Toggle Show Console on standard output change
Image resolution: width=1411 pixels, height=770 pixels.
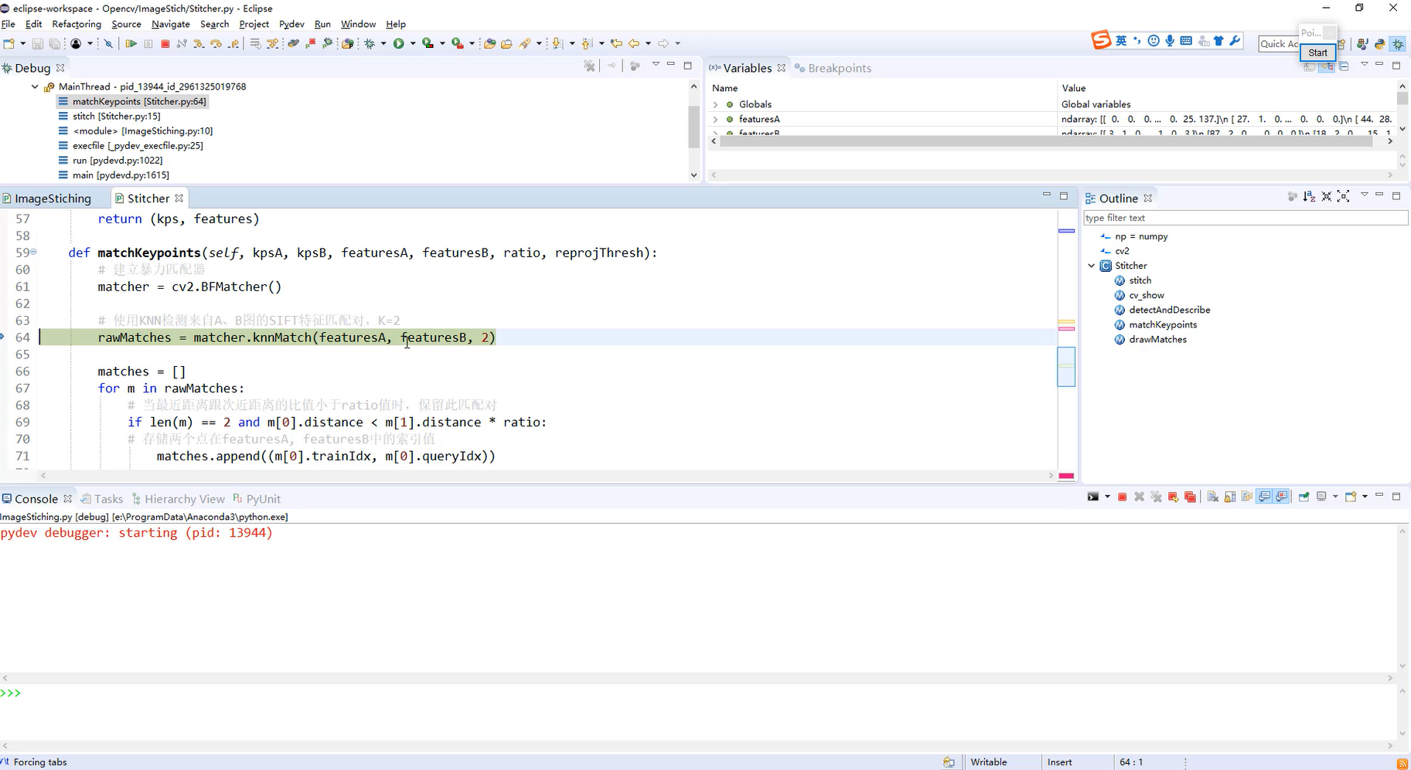click(x=1264, y=497)
